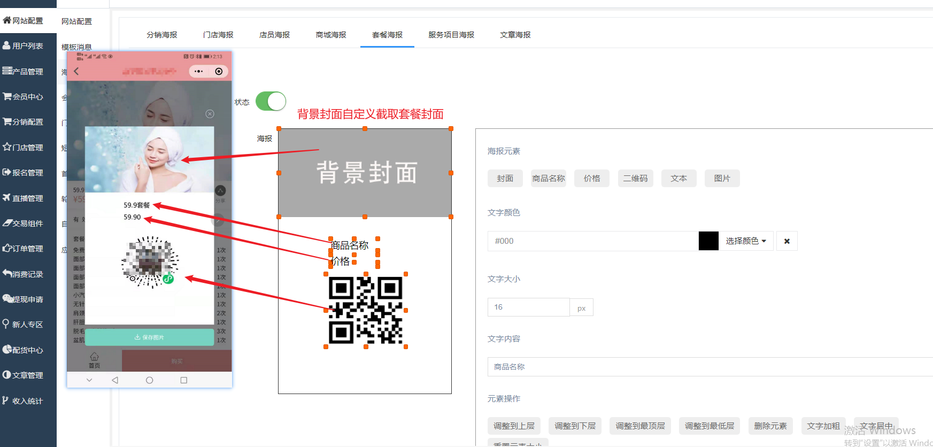Image resolution: width=933 pixels, height=447 pixels.
Task: Open 直播管理 sidebar item
Action: point(23,198)
